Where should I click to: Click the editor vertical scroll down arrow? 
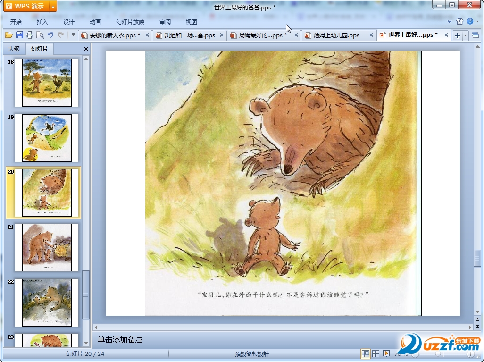click(477, 312)
